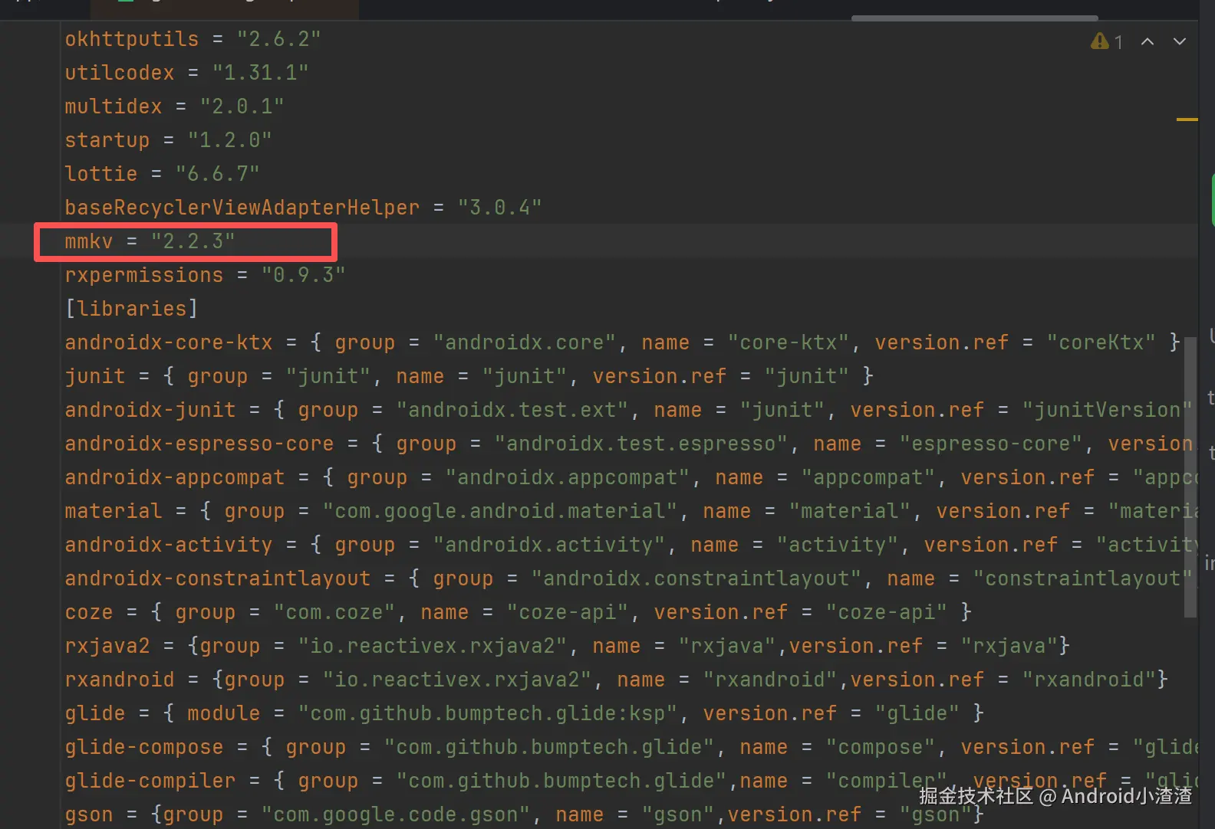The height and width of the screenshot is (829, 1215).
Task: Click the vertical scrollbar of the editor
Action: [x=1190, y=477]
